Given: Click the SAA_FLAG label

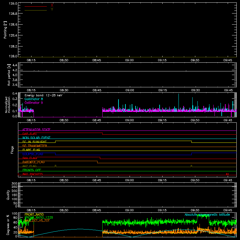Looking at the screenshot, I should tap(29, 158).
